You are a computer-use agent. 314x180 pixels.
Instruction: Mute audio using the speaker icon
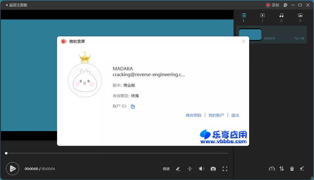coord(202,169)
